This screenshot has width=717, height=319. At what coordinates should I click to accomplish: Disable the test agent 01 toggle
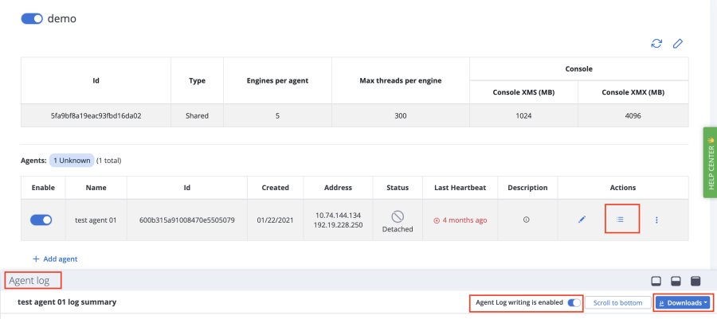pyautogui.click(x=41, y=220)
